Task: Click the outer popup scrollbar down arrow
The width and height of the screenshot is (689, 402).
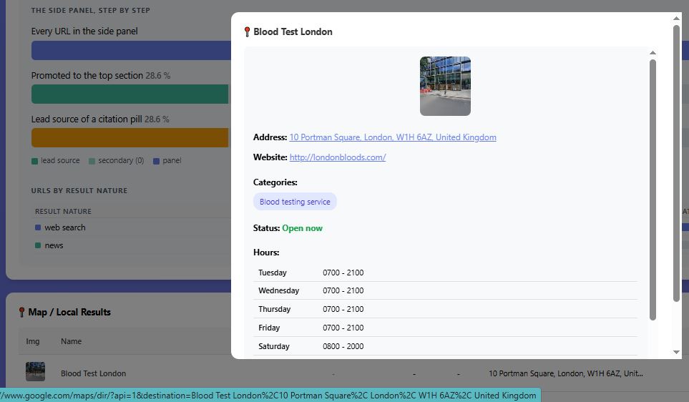Action: click(676, 352)
